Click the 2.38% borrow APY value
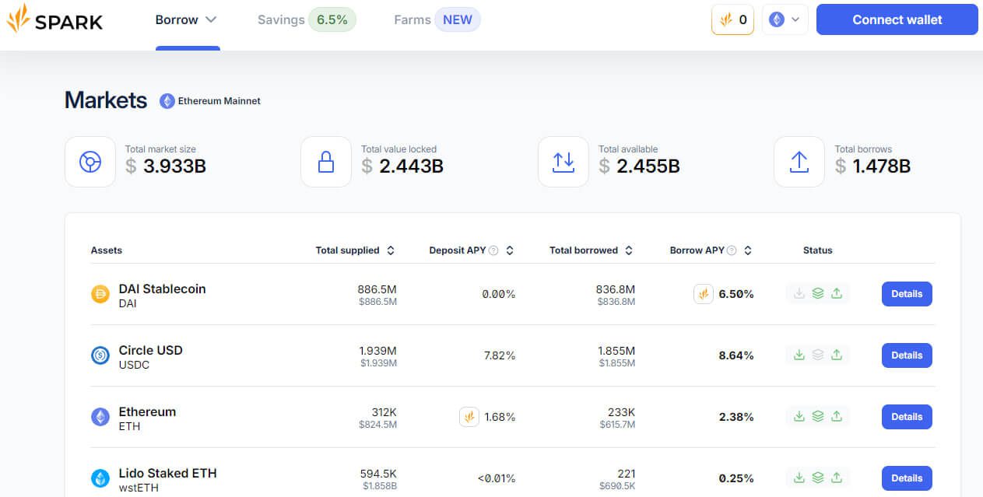 point(736,417)
